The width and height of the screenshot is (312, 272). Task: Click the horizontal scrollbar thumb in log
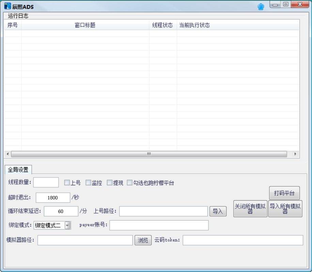point(149,154)
